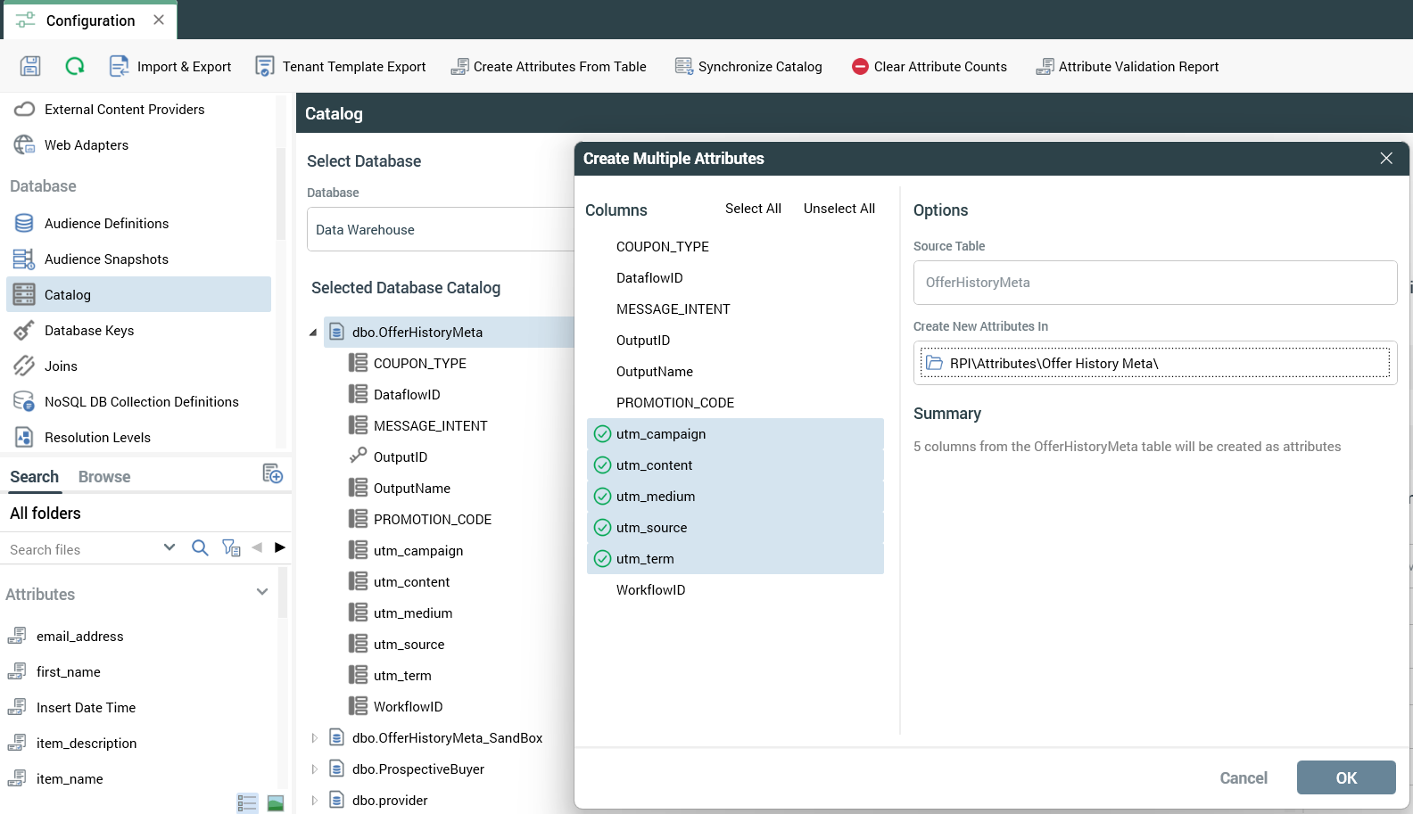Screen dimensions: 1413x814
Task: Click the Save icon in the toolbar
Action: coord(30,66)
